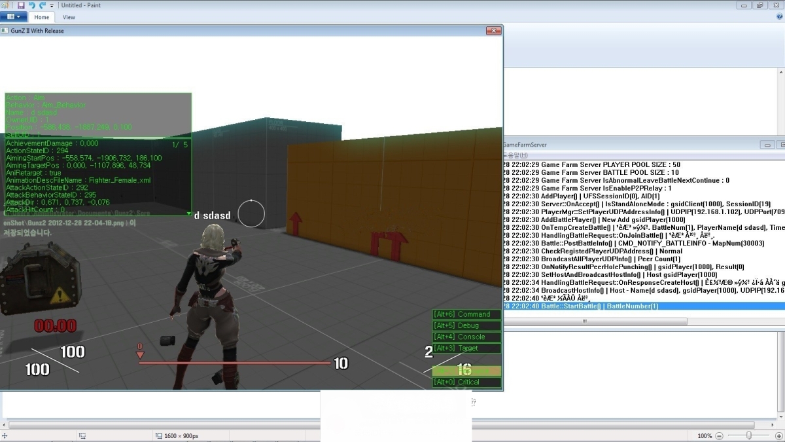Click the Undo arrow in Paint's title bar
This screenshot has width=785, height=442.
[32, 5]
